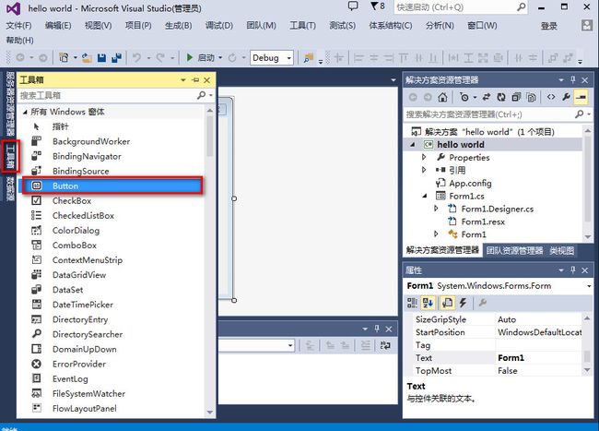Open the 编辑(E) menu
This screenshot has width=599, height=431.
(58, 26)
